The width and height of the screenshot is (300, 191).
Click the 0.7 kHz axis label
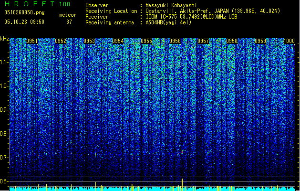click(4, 158)
